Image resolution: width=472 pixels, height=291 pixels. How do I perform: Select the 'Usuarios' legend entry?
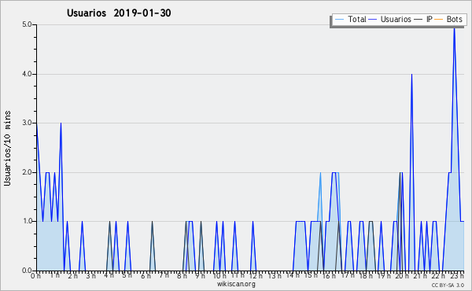pyautogui.click(x=396, y=19)
